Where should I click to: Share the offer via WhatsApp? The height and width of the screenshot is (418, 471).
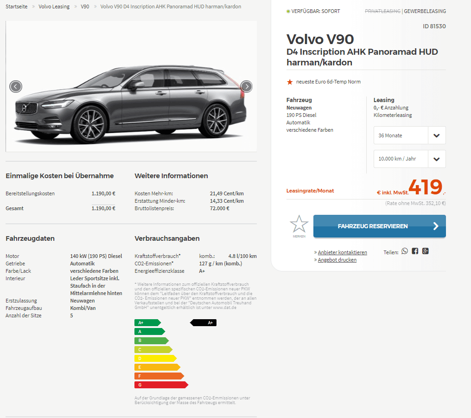(405, 251)
